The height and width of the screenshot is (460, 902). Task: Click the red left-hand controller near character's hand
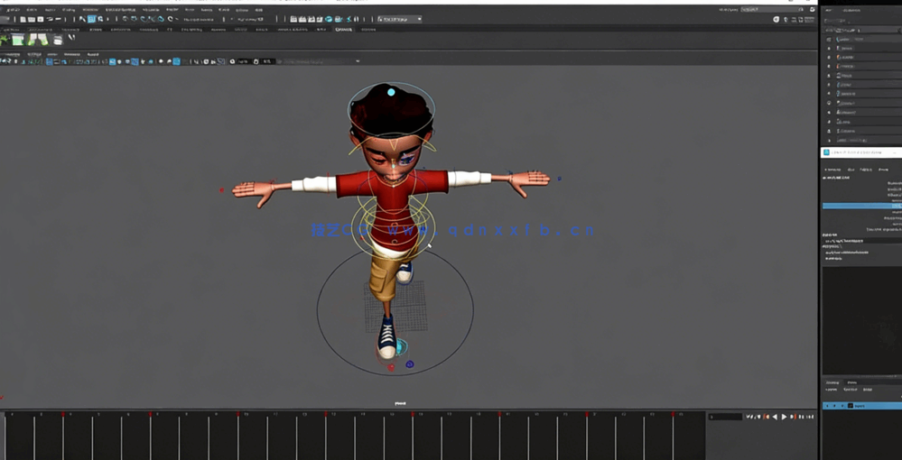pyautogui.click(x=222, y=190)
